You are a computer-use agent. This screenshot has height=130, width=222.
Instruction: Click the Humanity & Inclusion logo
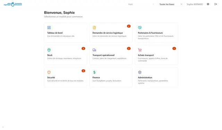[x=13, y=4]
